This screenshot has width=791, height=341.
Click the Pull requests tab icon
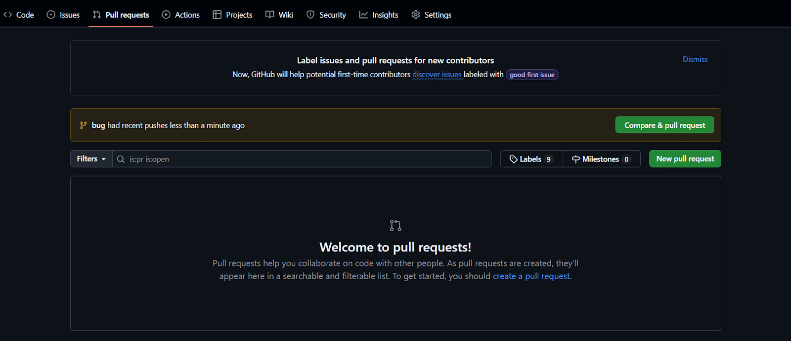97,15
